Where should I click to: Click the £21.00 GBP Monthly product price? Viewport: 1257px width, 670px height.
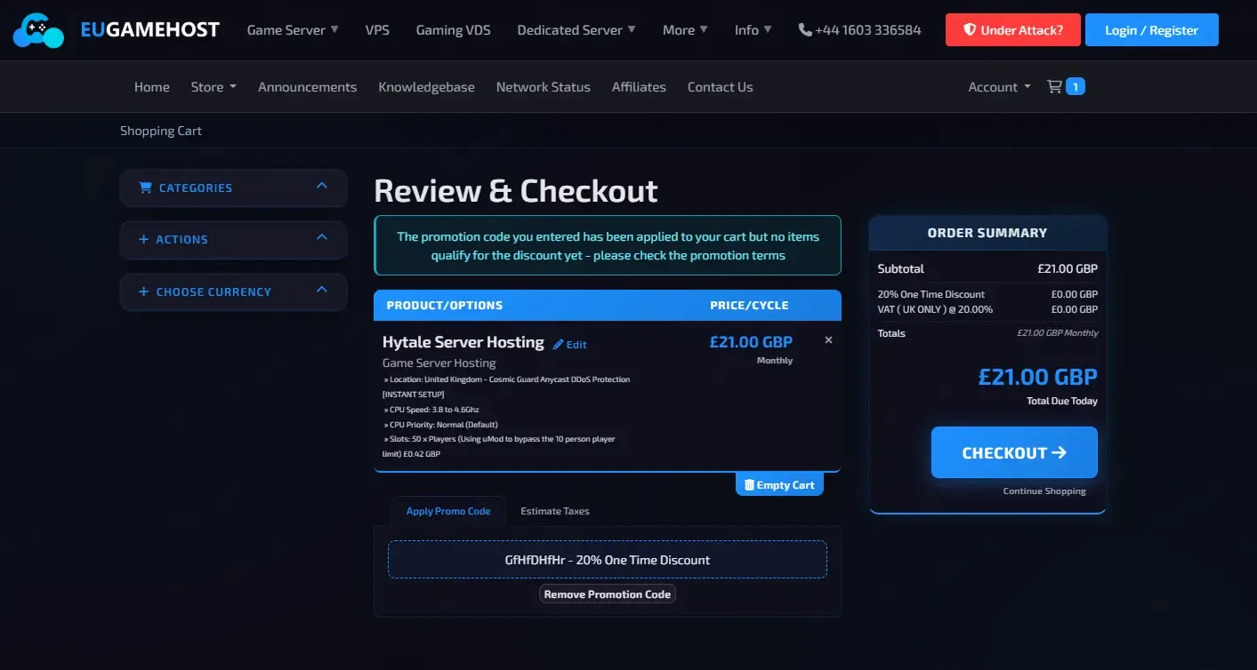[751, 342]
